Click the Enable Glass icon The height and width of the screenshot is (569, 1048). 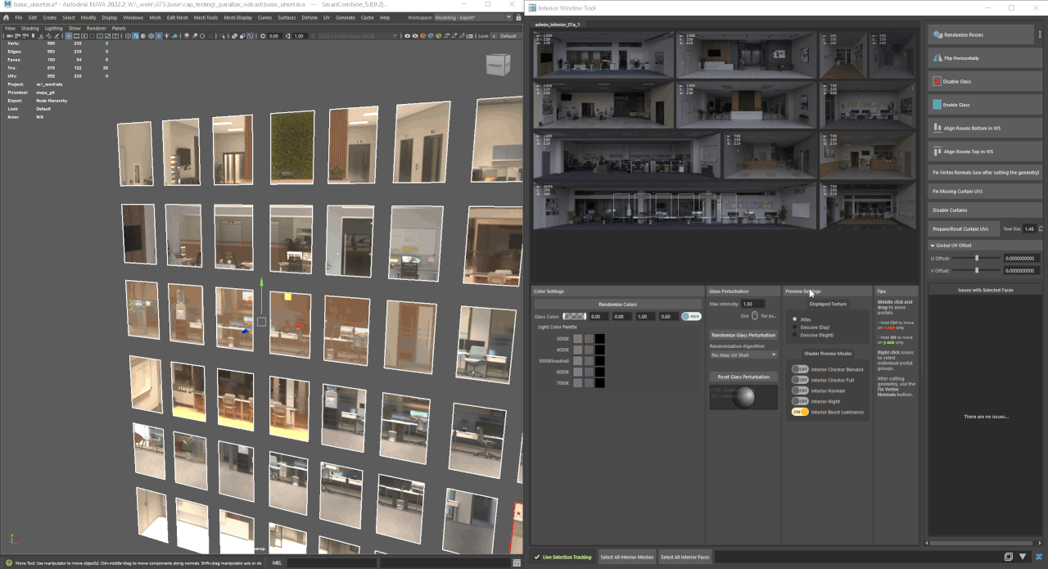(x=937, y=105)
